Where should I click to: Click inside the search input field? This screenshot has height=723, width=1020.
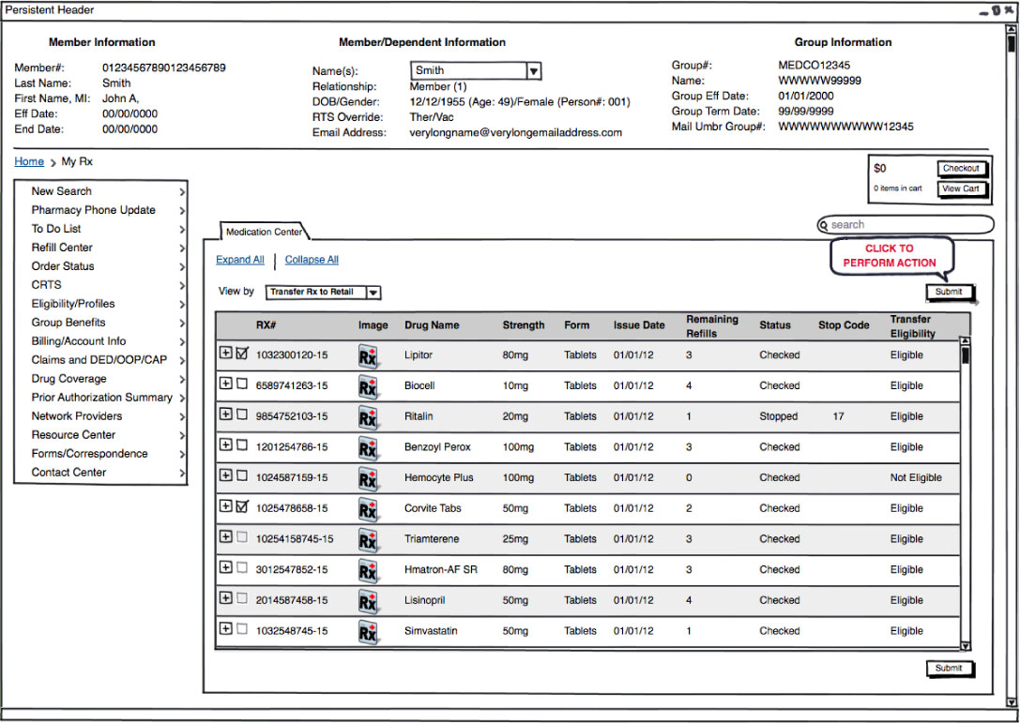click(906, 225)
